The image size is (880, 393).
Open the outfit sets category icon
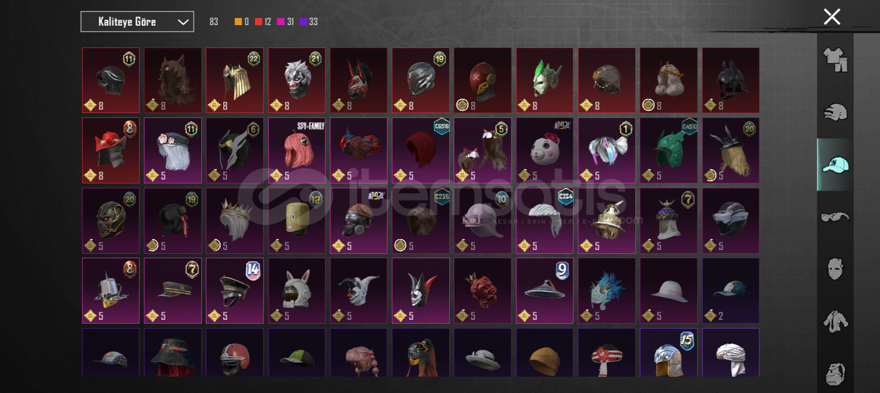pyautogui.click(x=835, y=59)
